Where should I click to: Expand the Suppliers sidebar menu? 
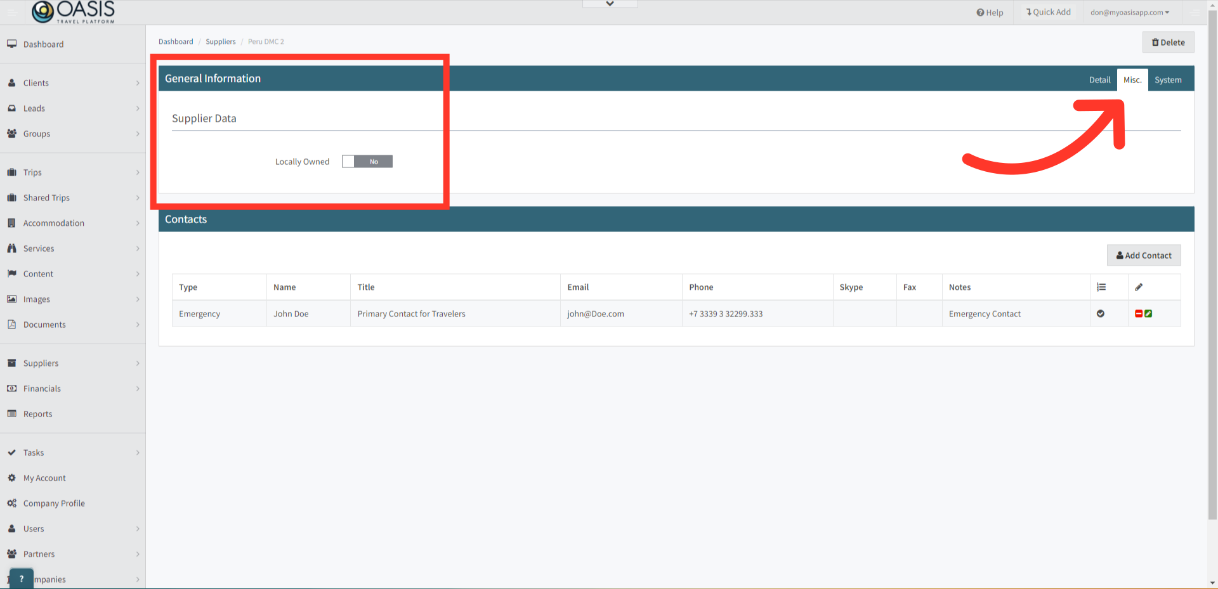[x=73, y=363]
